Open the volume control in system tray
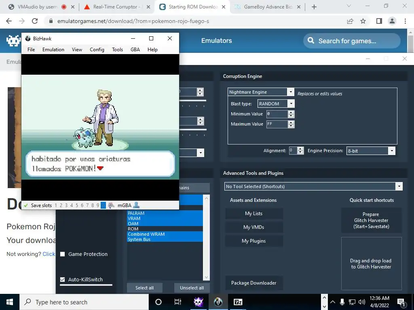414x310 pixels. (x=362, y=302)
